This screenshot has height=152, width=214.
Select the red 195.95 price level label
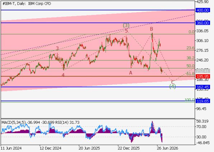[x=203, y=77]
